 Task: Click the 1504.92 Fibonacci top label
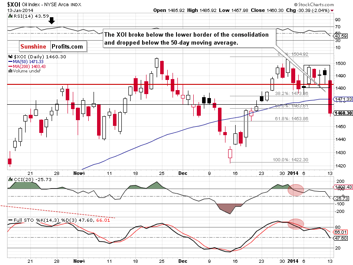(300, 54)
